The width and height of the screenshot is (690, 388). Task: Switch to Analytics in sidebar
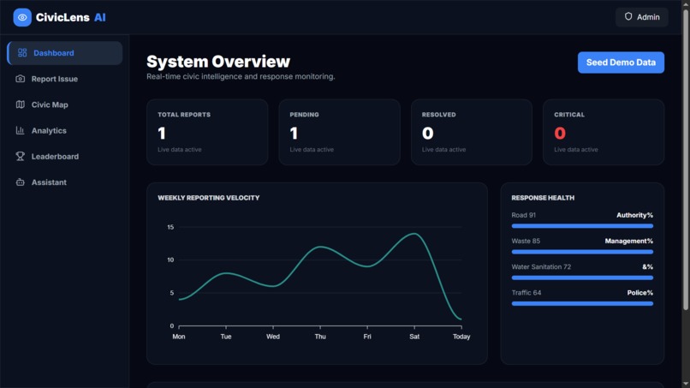pyautogui.click(x=65, y=130)
